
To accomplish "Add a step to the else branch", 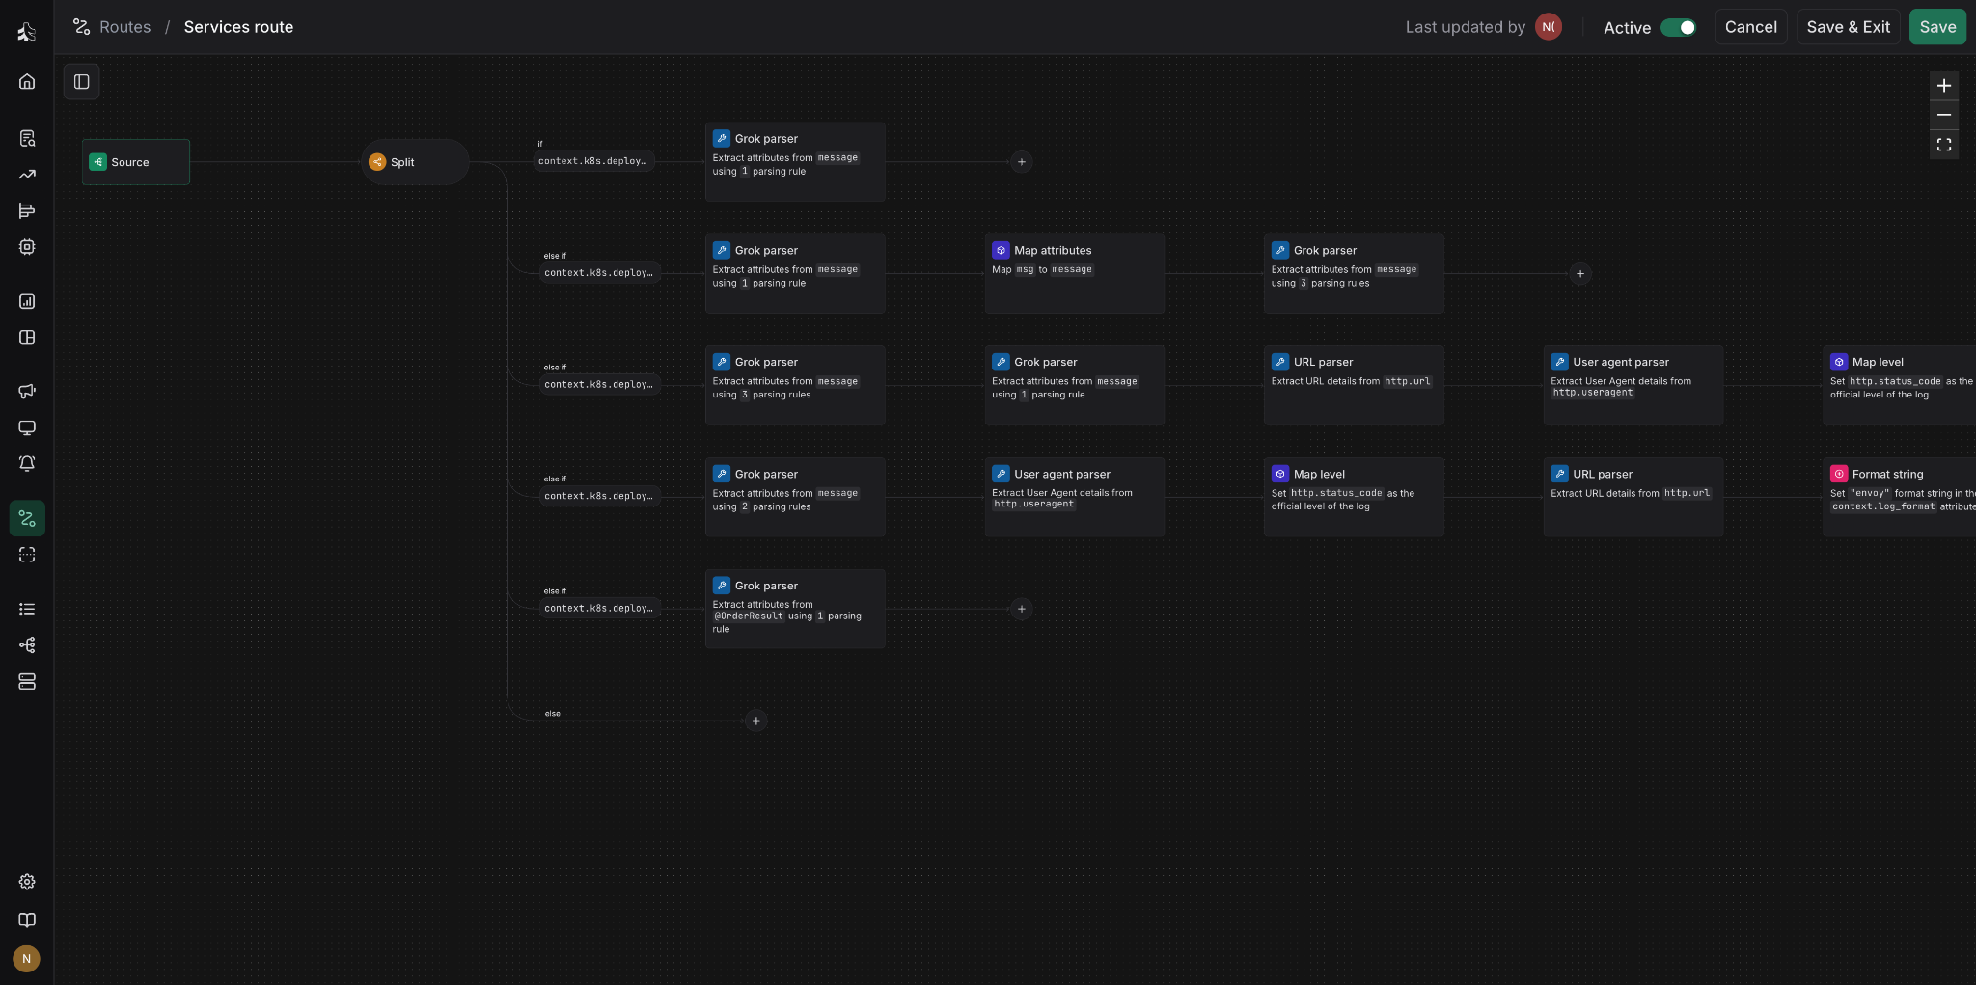I will point(756,721).
